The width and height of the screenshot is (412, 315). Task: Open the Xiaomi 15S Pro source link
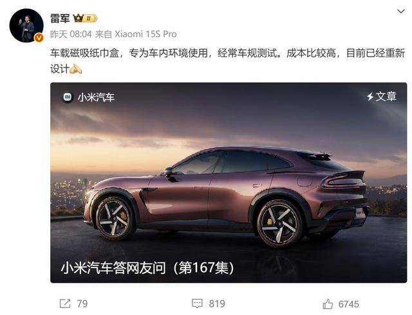point(145,34)
